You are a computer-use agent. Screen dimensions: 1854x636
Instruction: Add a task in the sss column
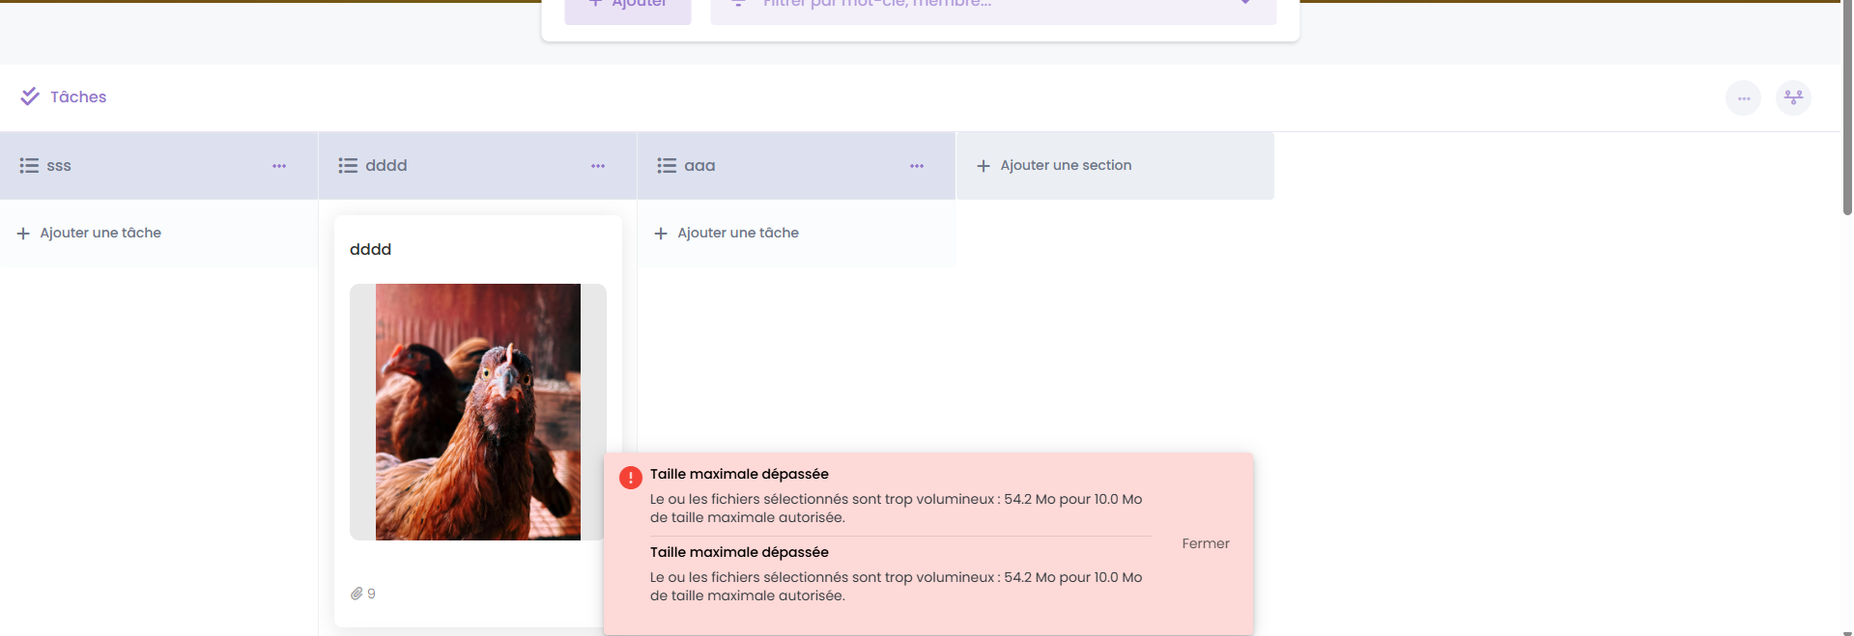point(100,233)
